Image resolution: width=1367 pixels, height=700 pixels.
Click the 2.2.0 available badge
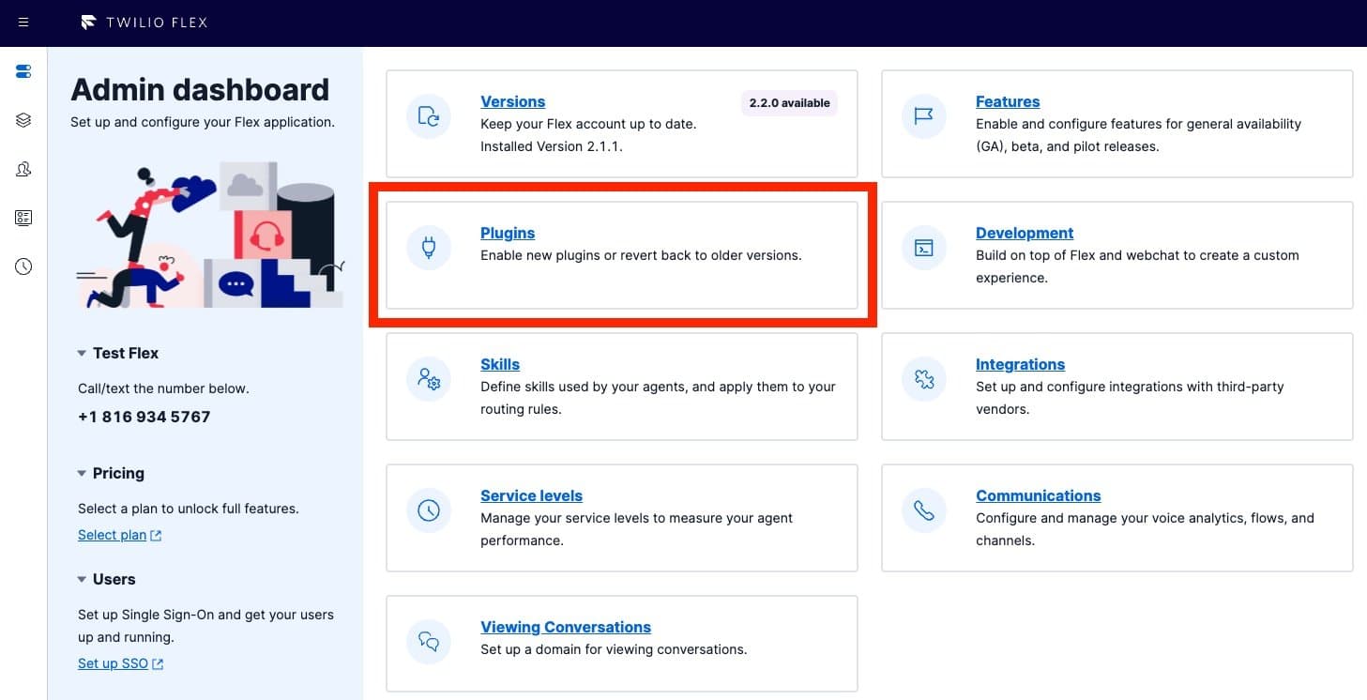pos(788,103)
